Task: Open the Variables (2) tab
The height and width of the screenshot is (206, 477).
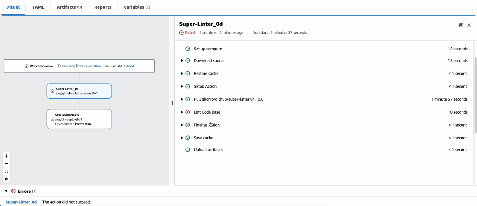Action: (x=137, y=7)
